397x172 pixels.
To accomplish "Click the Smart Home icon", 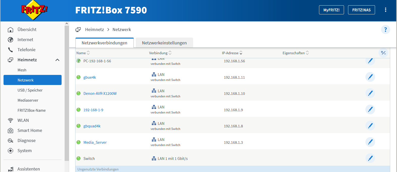I will [x=10, y=130].
